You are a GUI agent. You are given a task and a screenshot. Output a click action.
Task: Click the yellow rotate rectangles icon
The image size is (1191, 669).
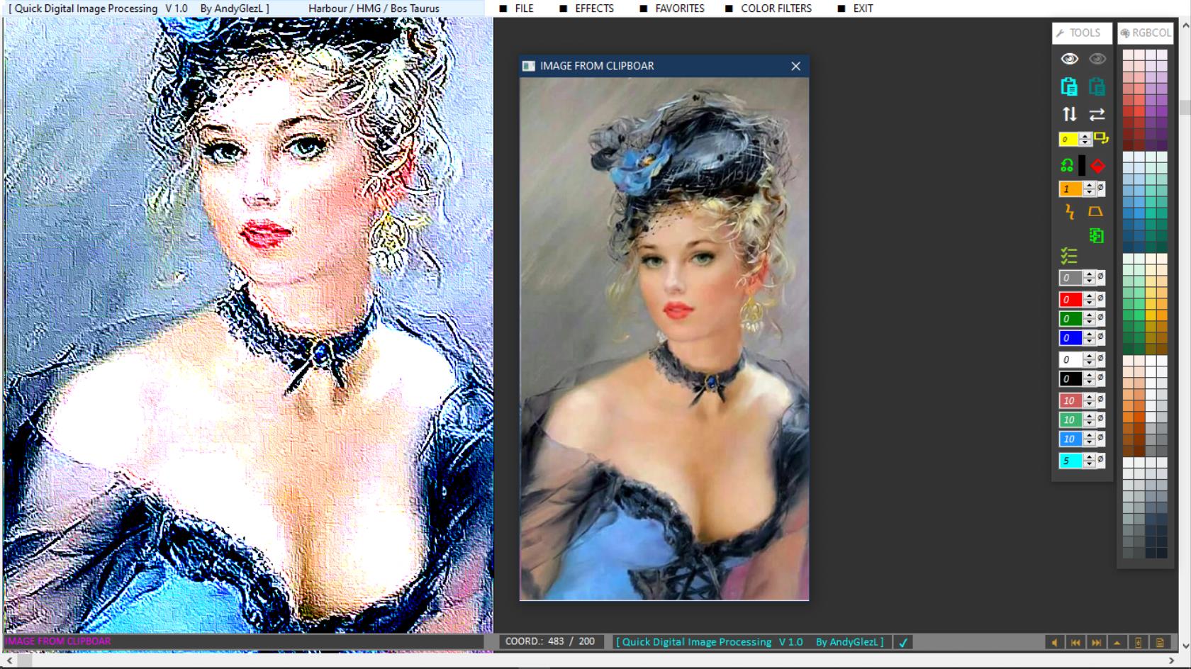(1100, 138)
